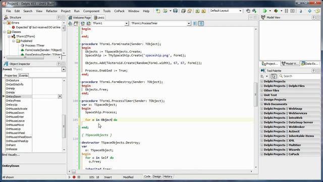
Task: Collapse the TForm1(TForm) tree node
Action: [9, 36]
